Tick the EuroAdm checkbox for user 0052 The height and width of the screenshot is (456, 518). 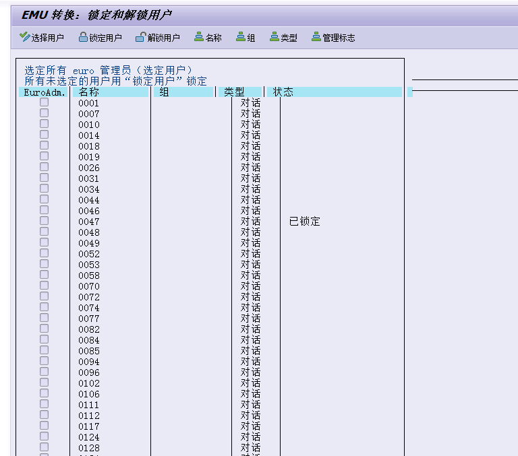45,253
